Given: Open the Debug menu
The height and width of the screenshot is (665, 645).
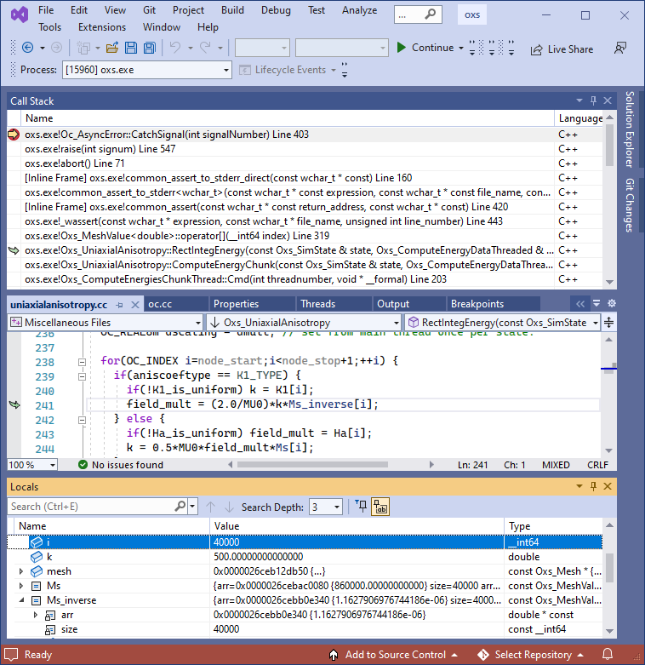Looking at the screenshot, I should [x=276, y=10].
